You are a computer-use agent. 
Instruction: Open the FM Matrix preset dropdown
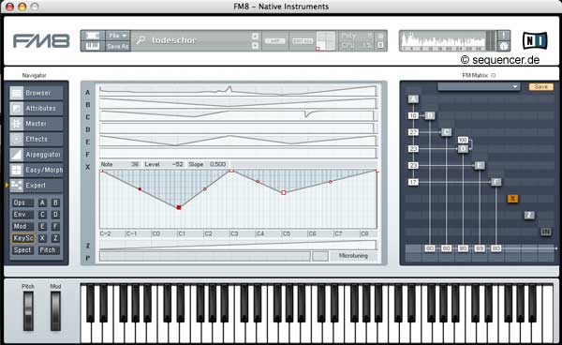[x=478, y=86]
